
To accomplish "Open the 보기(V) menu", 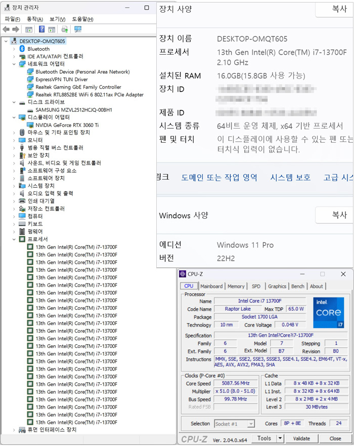I will (x=58, y=19).
